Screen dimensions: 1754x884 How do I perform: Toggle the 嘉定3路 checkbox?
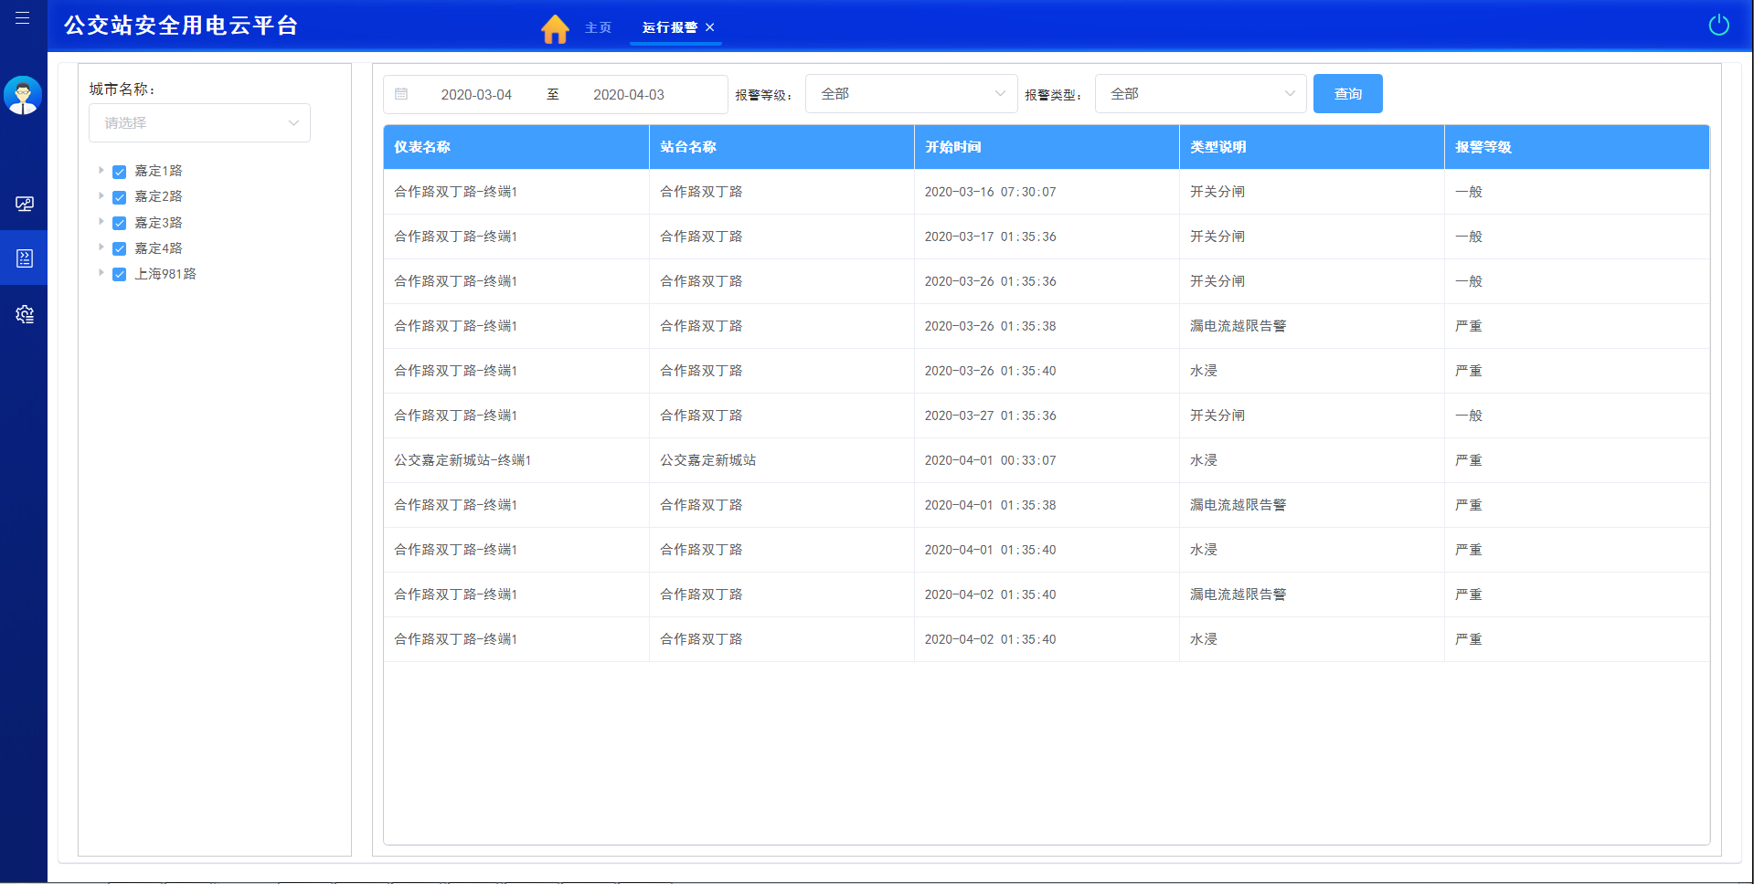[119, 223]
